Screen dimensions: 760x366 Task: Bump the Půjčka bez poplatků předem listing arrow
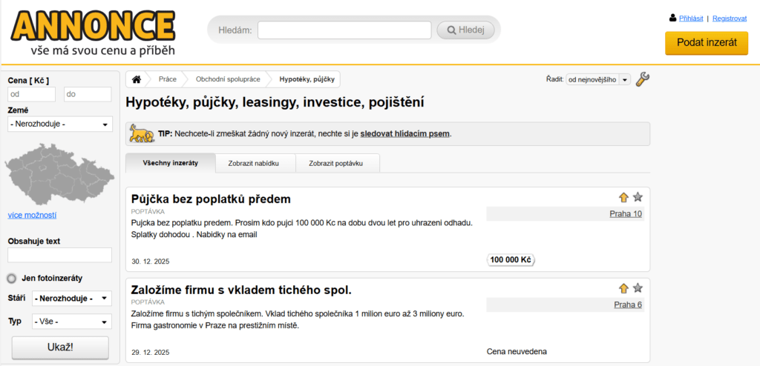point(623,197)
